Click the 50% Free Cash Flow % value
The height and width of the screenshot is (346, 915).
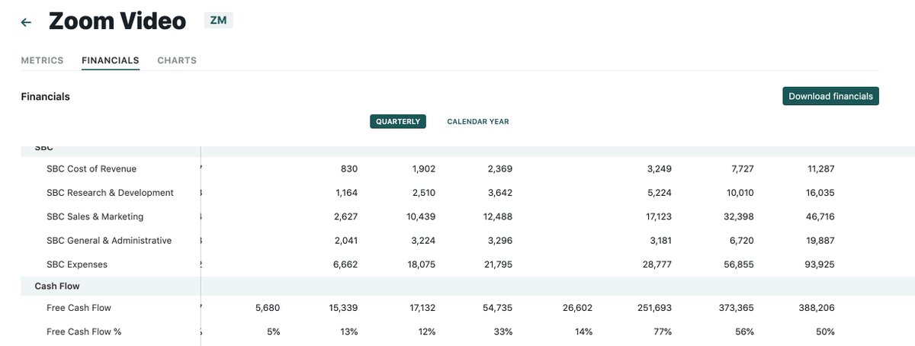click(x=826, y=332)
